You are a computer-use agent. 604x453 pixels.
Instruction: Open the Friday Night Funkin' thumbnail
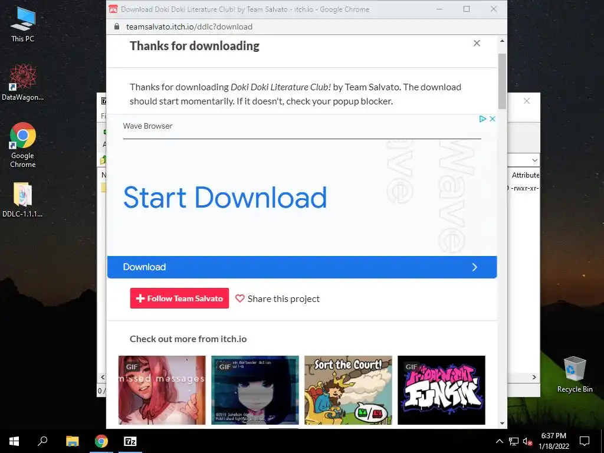[x=441, y=390]
